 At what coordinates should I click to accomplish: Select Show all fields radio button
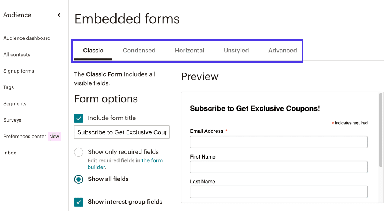point(79,179)
